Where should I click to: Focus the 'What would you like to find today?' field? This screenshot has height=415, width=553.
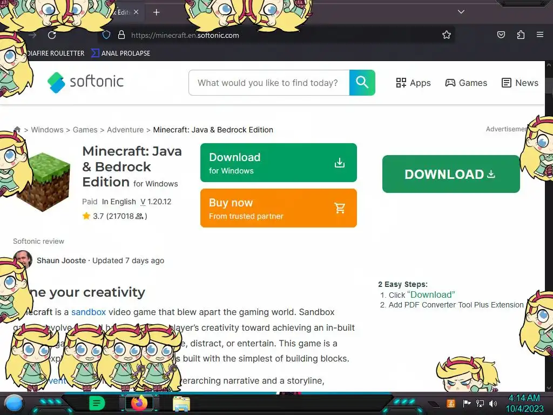(x=269, y=83)
